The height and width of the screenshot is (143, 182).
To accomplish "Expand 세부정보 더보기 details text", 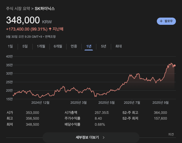I will pos(87,138).
